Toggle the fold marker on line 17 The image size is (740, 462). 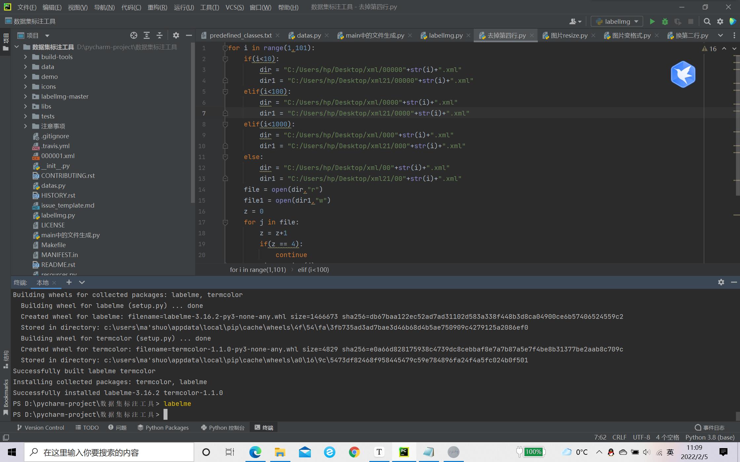[x=225, y=222]
